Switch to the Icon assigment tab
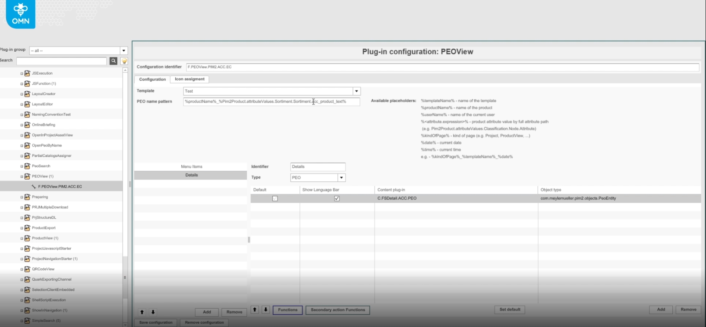The height and width of the screenshot is (327, 706). 189,79
